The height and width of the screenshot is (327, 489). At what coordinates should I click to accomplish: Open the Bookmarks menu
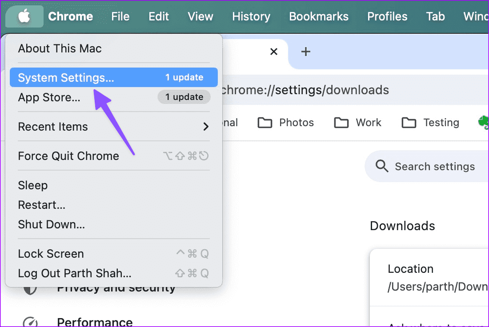pyautogui.click(x=318, y=16)
